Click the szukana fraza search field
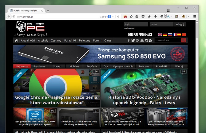Screen dimensions: 206x133 point(168,40)
